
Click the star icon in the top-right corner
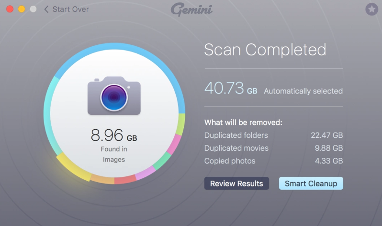point(371,9)
